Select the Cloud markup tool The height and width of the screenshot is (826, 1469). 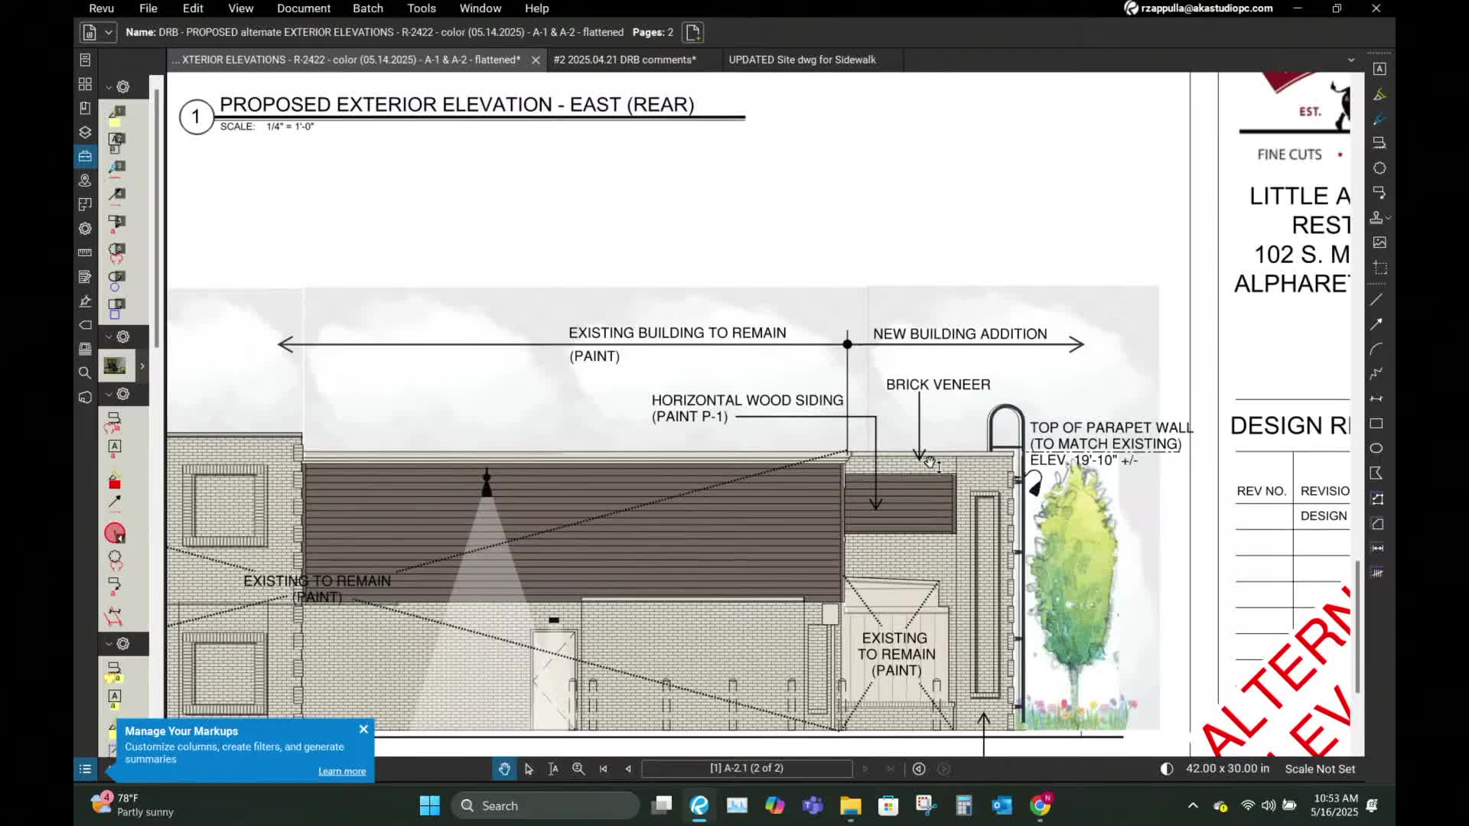1379,168
